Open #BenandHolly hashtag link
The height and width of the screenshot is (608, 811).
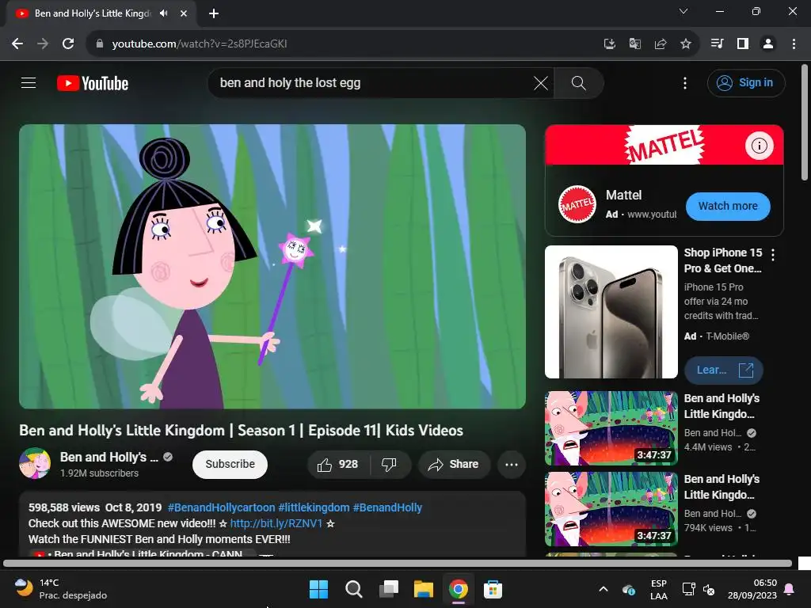pyautogui.click(x=387, y=507)
